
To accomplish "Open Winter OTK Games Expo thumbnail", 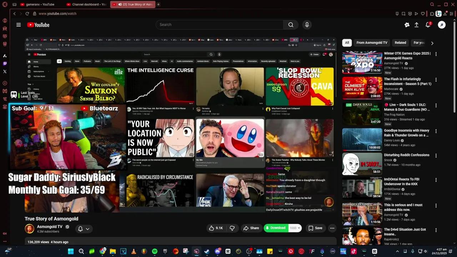I will [x=362, y=62].
